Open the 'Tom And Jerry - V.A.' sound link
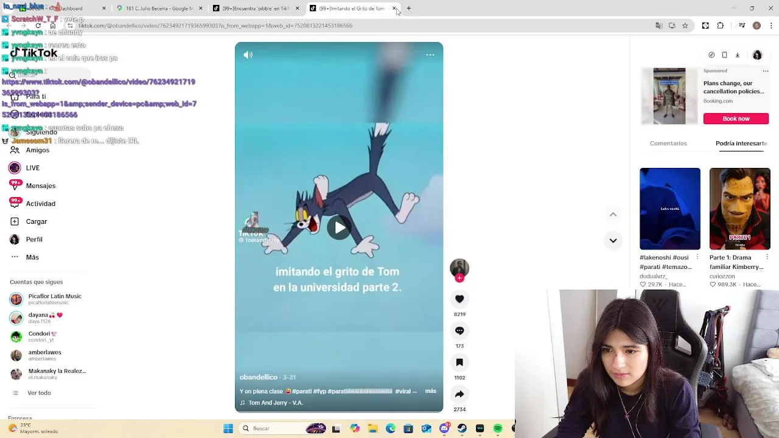Image resolution: width=779 pixels, height=438 pixels. (275, 403)
